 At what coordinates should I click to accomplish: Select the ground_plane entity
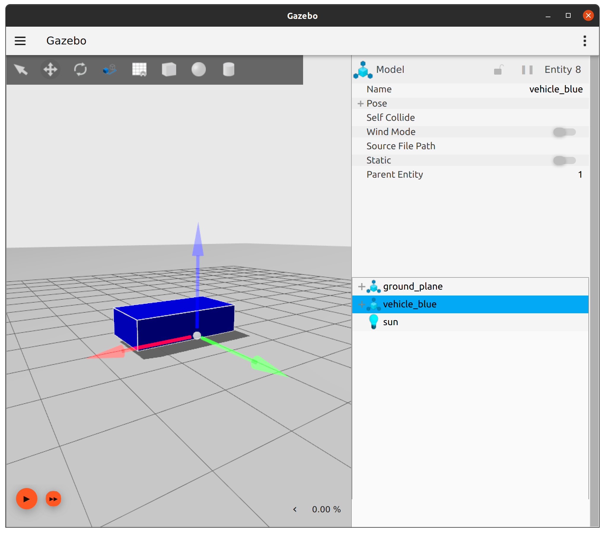tap(470, 286)
